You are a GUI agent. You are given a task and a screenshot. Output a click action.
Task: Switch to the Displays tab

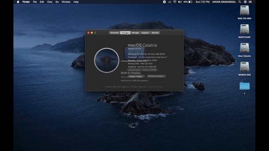point(125,33)
